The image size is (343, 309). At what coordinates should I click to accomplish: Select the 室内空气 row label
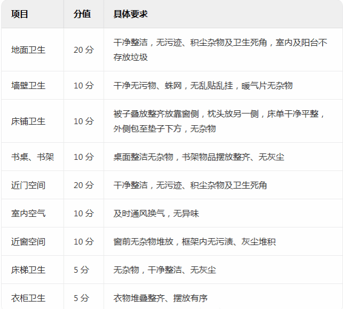click(x=28, y=214)
